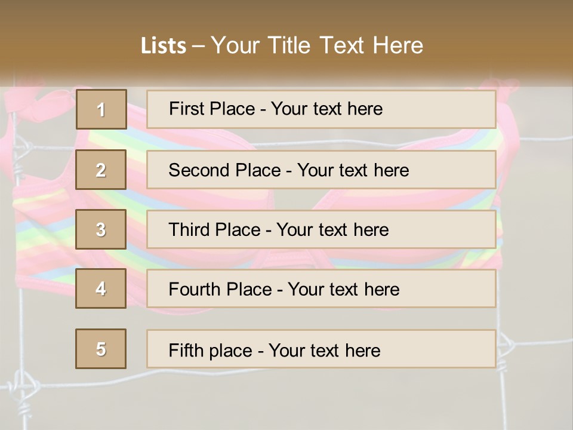Click the bold word Lists in title

(x=164, y=45)
